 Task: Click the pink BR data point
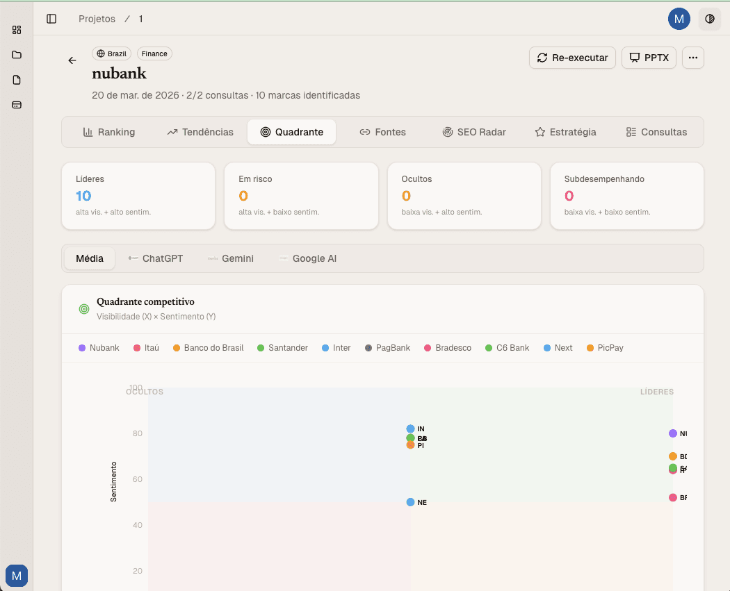[x=673, y=497]
